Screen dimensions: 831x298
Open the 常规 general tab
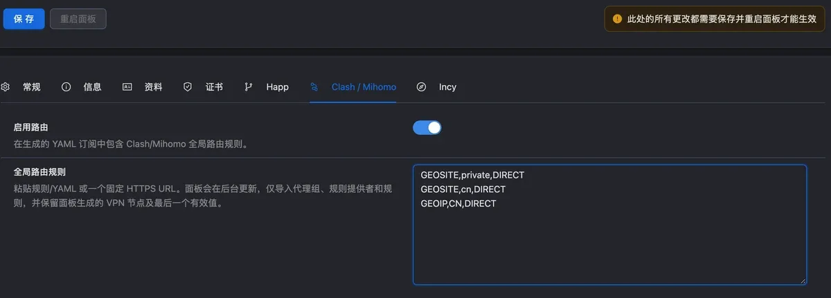click(32, 87)
